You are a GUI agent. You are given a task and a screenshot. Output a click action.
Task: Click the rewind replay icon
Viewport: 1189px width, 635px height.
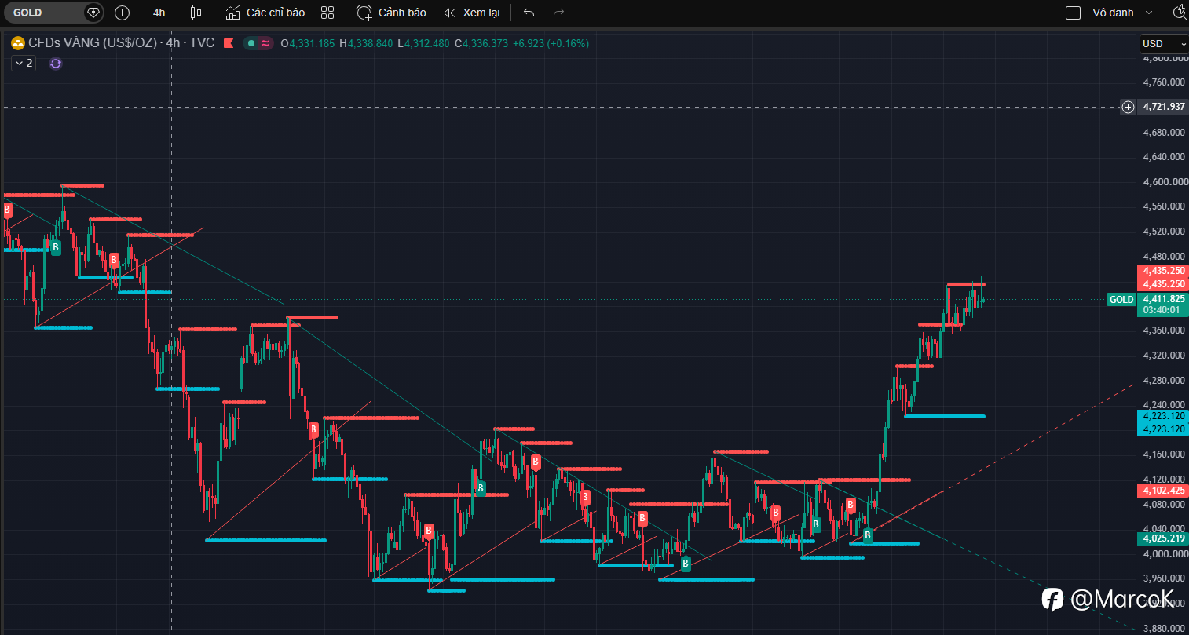pyautogui.click(x=449, y=13)
